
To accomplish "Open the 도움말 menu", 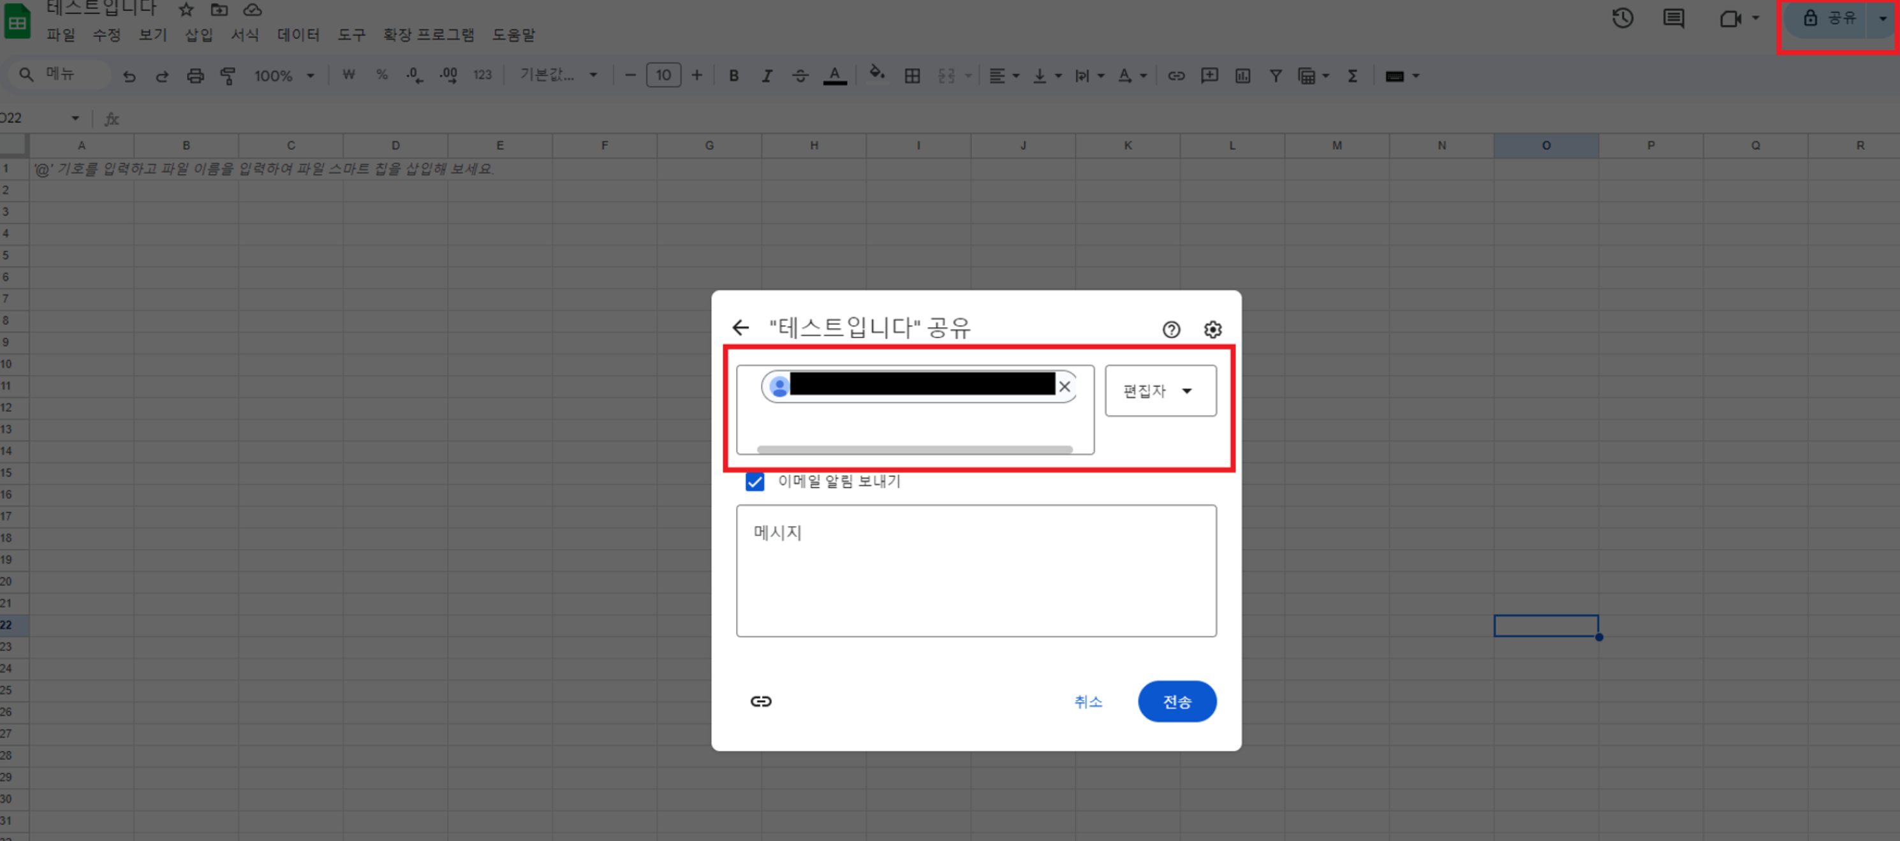I will (513, 34).
